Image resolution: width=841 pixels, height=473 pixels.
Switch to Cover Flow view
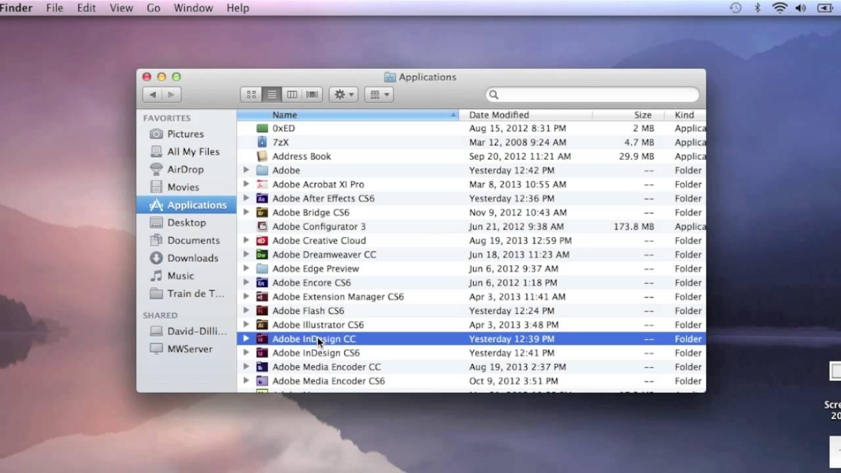(312, 95)
